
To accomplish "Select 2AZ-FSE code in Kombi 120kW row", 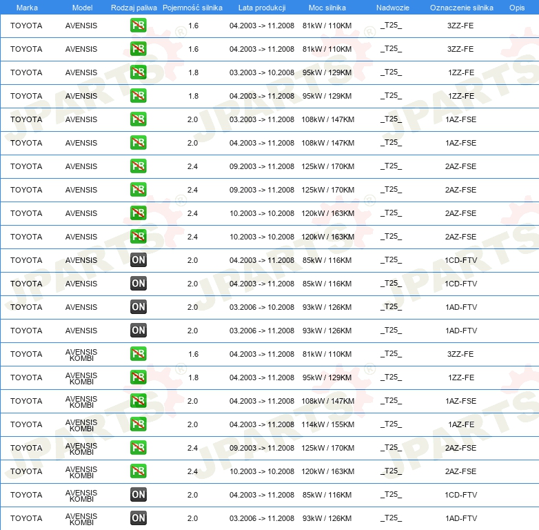I will 460,471.
